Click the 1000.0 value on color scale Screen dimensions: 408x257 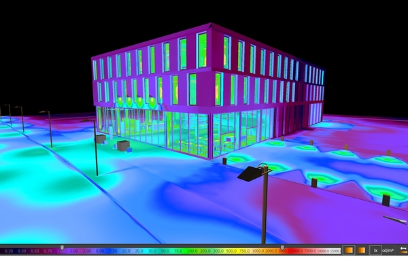(x=258, y=252)
